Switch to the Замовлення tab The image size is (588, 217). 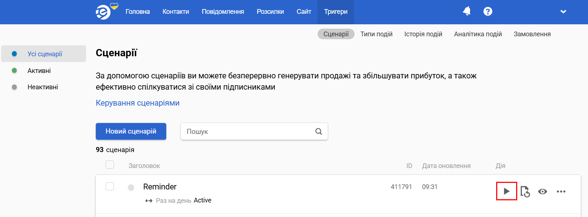pyautogui.click(x=532, y=34)
